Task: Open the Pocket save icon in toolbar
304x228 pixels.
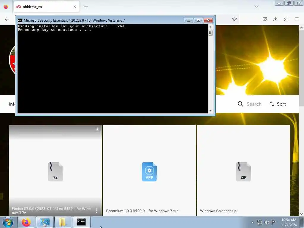Action: (265, 19)
